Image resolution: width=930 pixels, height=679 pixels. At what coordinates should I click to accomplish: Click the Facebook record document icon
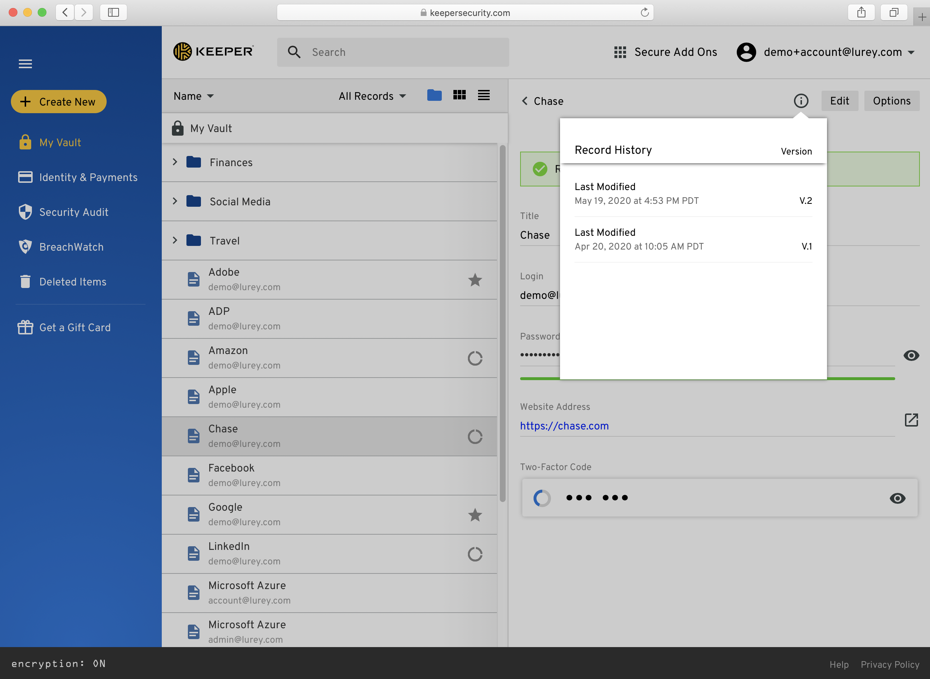coord(194,475)
